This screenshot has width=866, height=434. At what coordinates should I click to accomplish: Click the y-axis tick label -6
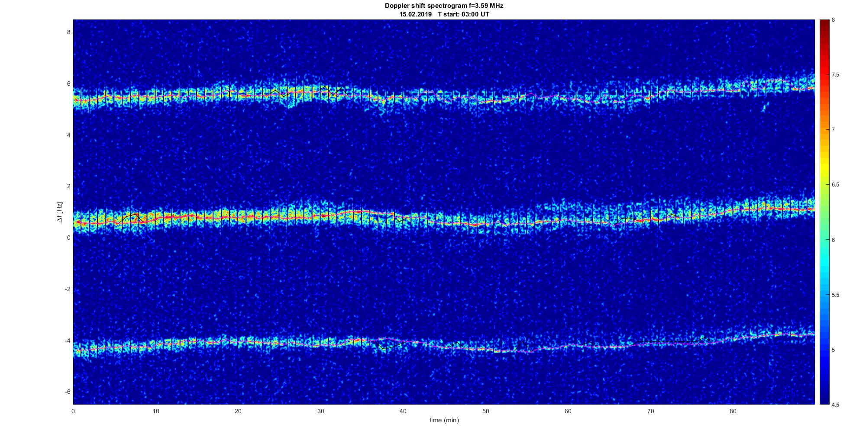pyautogui.click(x=68, y=392)
